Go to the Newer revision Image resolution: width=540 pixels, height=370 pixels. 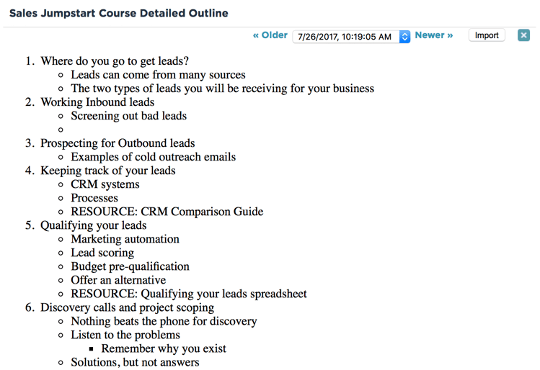click(x=433, y=35)
